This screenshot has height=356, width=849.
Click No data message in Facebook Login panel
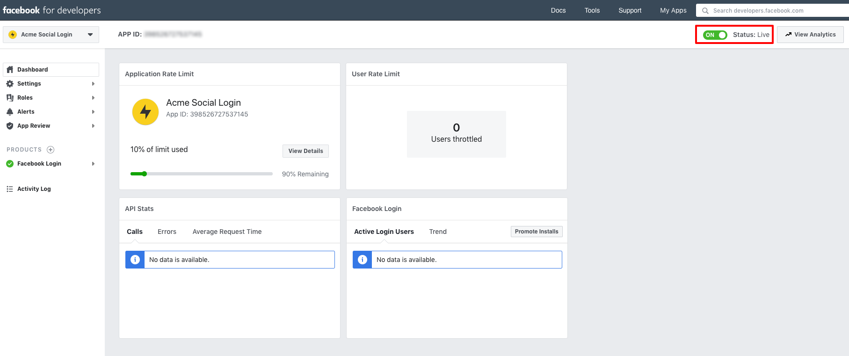click(406, 260)
